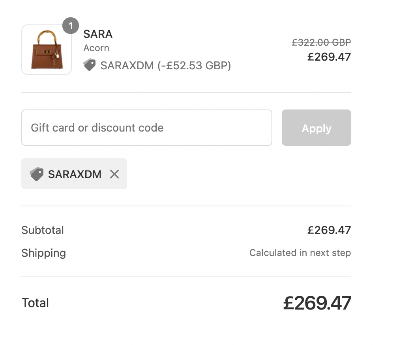Image resolution: width=397 pixels, height=345 pixels.
Task: Click the Apply discount button
Action: (316, 128)
